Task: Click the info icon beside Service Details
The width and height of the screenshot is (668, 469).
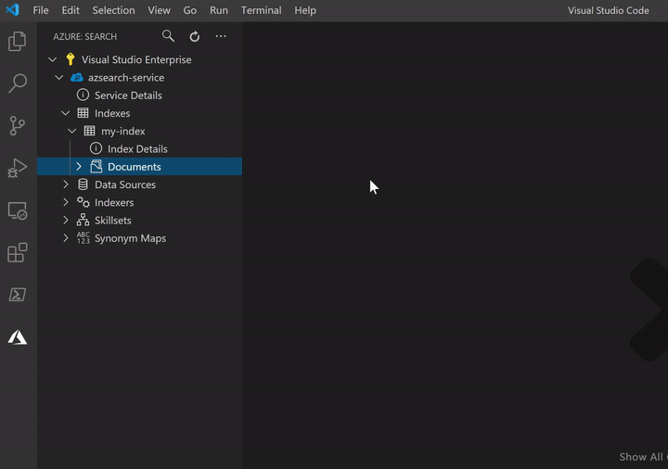Action: (x=83, y=95)
